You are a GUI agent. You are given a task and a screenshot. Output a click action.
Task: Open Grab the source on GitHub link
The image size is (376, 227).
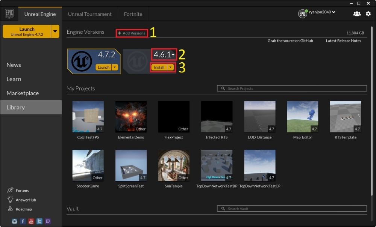pos(290,41)
